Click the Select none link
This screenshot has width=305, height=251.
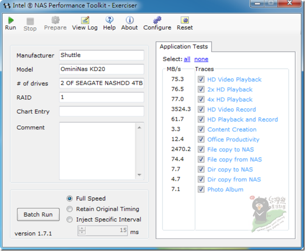pyautogui.click(x=201, y=59)
